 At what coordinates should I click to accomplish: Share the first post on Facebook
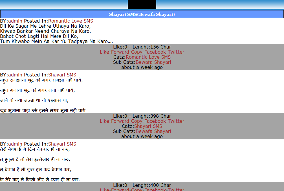(x=155, y=52)
